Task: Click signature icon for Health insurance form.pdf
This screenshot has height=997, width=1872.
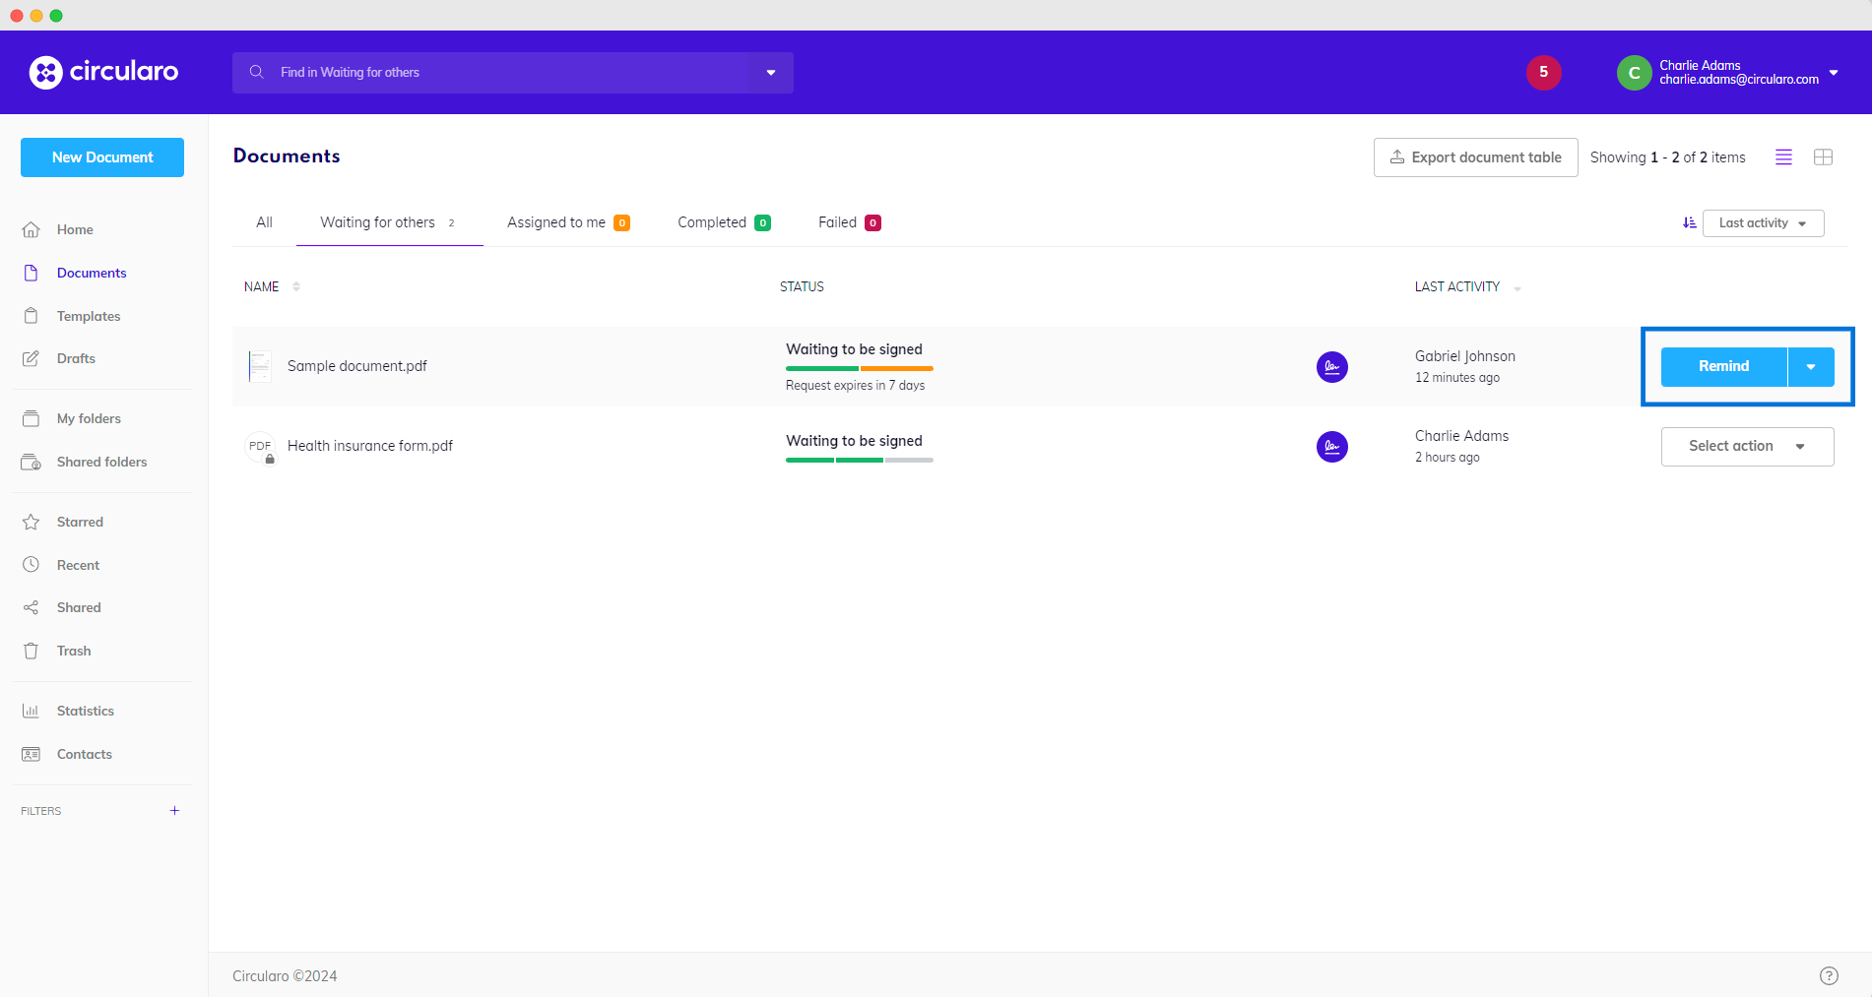Action: (1331, 447)
